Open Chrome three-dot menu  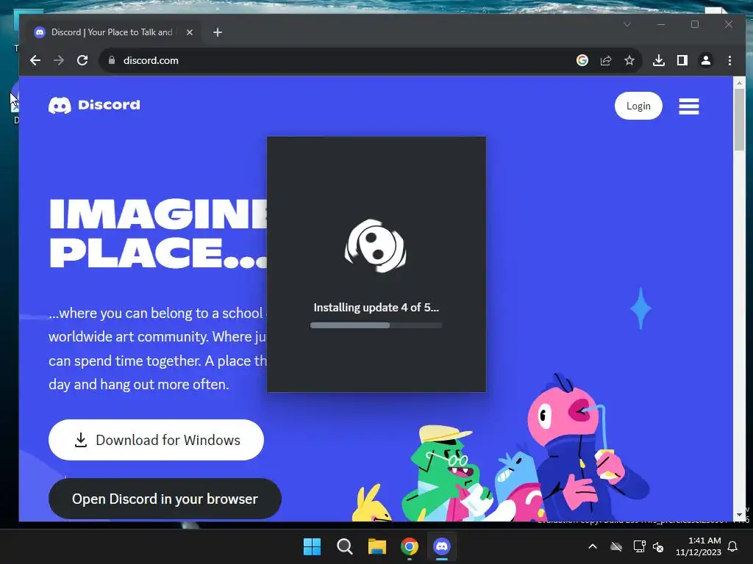coord(729,60)
